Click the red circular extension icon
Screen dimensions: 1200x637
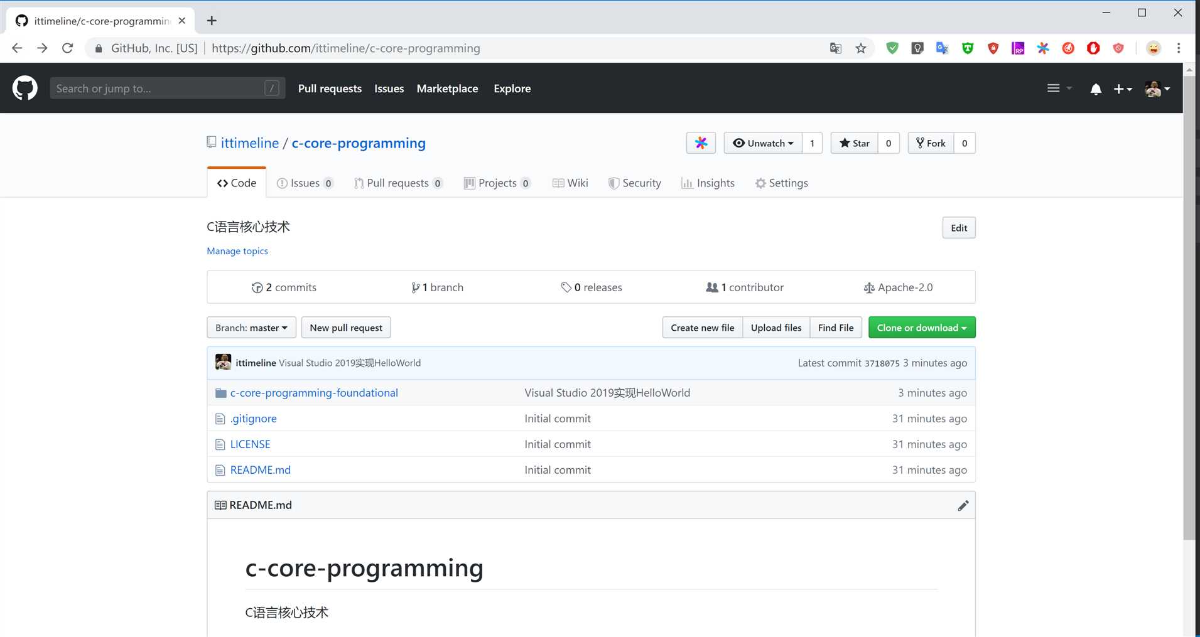point(1068,48)
